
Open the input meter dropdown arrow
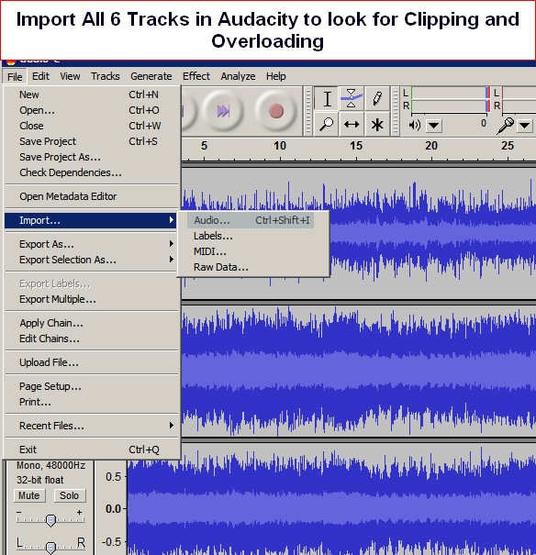tap(525, 126)
